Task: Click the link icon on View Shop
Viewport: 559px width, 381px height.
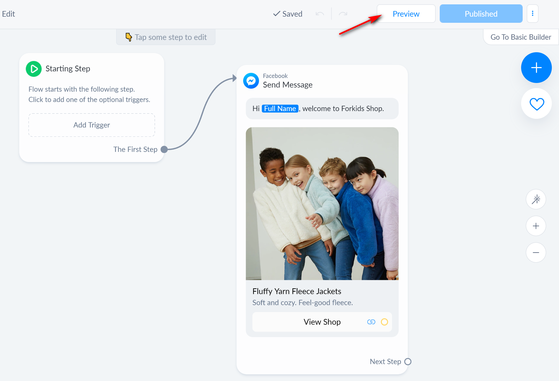Action: coord(371,322)
